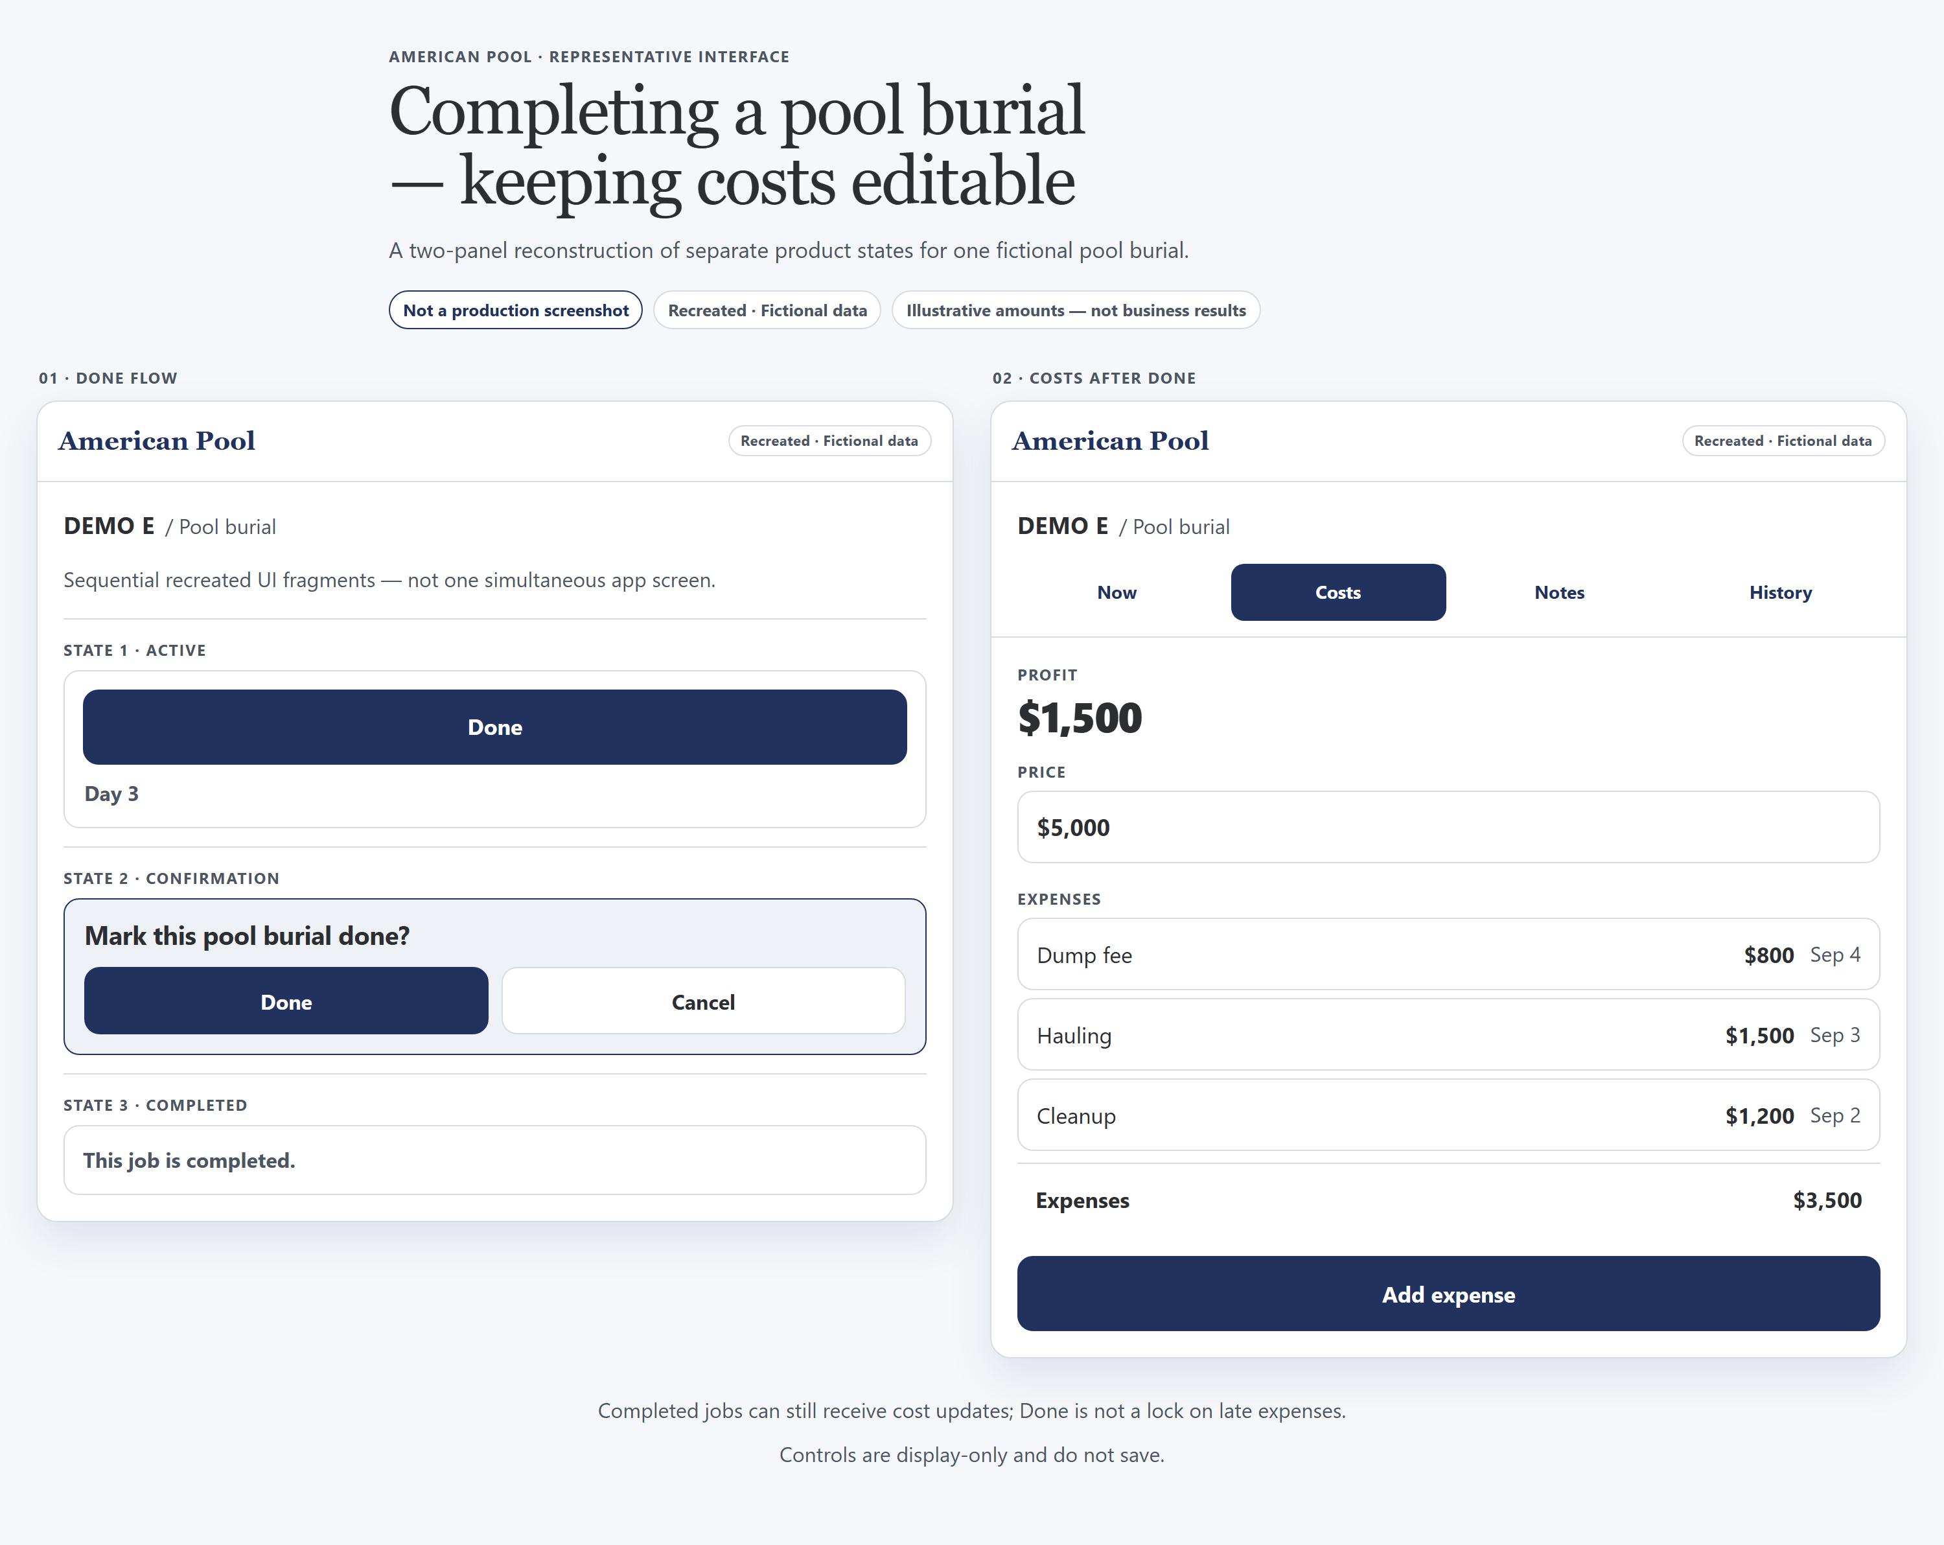
Task: Click Fictional data badge in Costs panel
Action: tap(1783, 441)
